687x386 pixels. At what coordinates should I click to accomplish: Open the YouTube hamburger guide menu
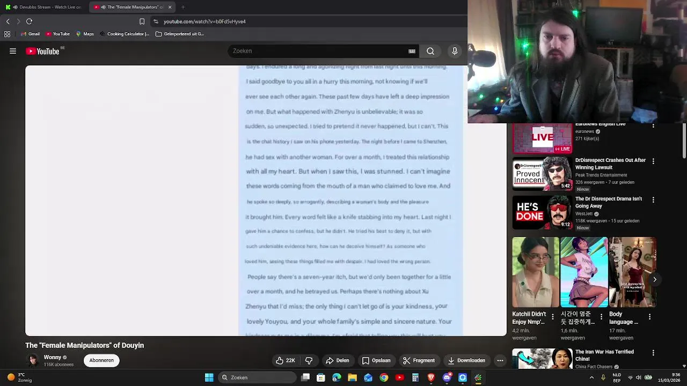pos(13,51)
